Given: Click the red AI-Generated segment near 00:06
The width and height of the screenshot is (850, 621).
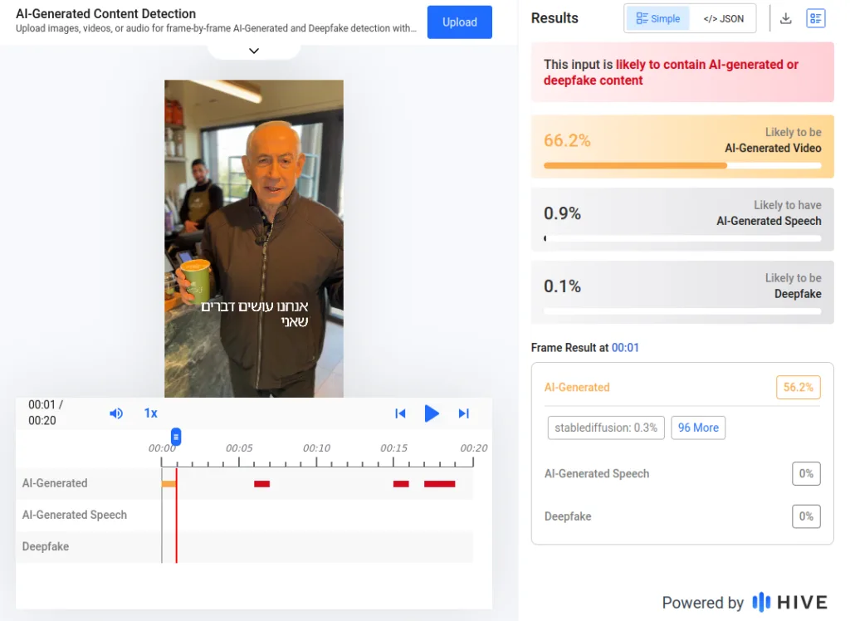Looking at the screenshot, I should (x=261, y=483).
